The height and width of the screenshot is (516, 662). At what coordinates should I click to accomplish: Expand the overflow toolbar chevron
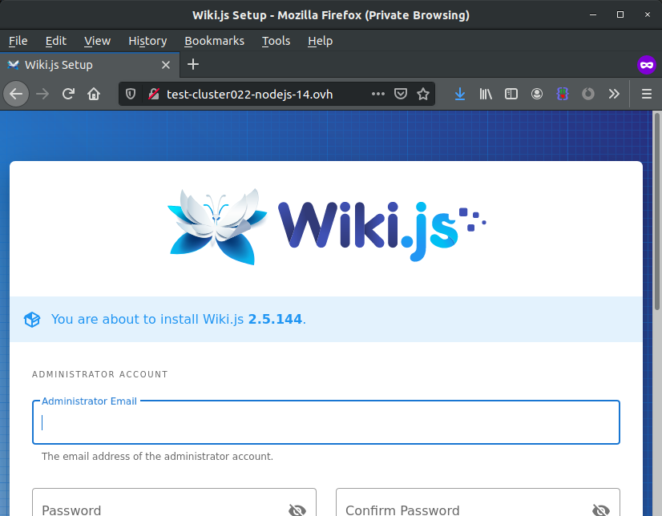614,94
